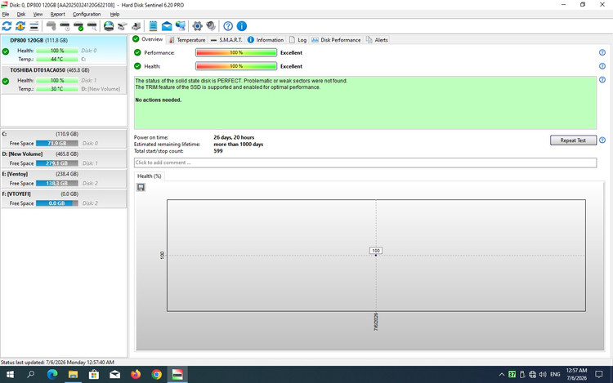
Task: Open the View menu
Action: 38,14
